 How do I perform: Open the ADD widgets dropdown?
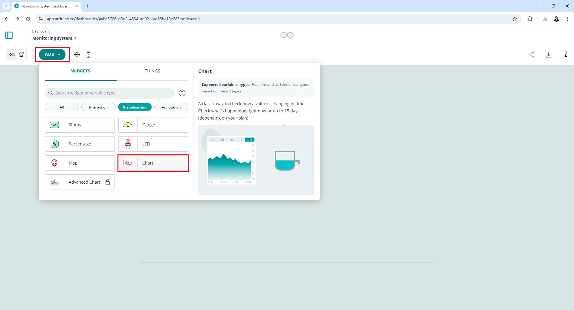click(52, 55)
